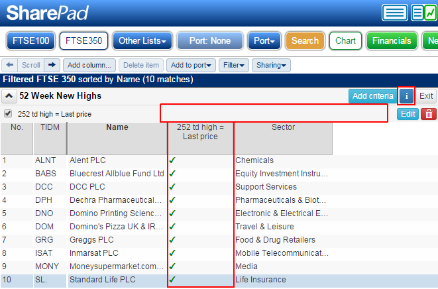Open the filter info button

(406, 96)
